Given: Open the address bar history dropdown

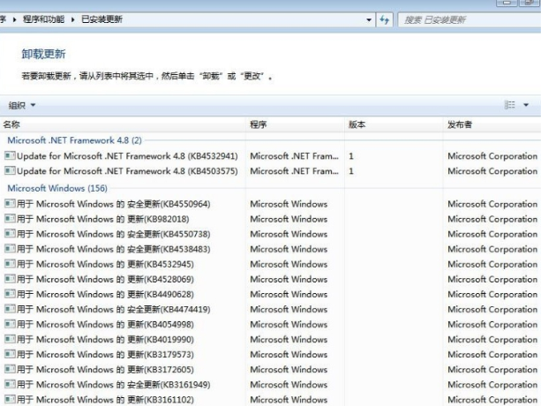Looking at the screenshot, I should tap(369, 20).
